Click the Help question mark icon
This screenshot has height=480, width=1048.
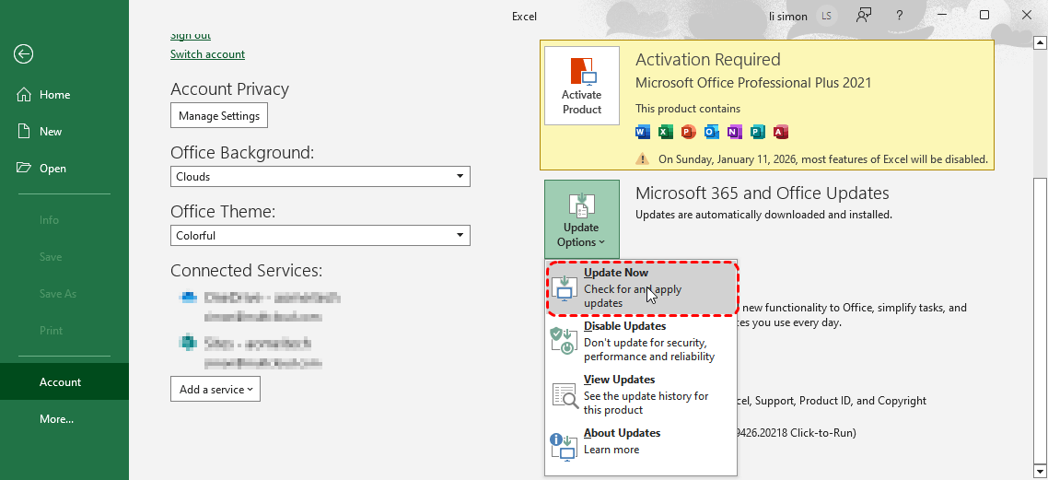pyautogui.click(x=899, y=16)
